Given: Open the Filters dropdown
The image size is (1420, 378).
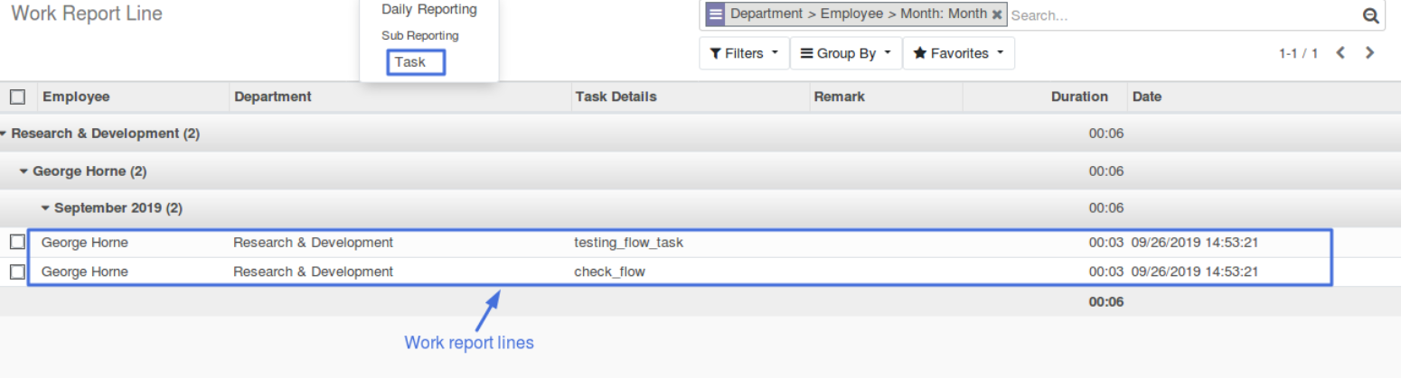Looking at the screenshot, I should tap(744, 53).
